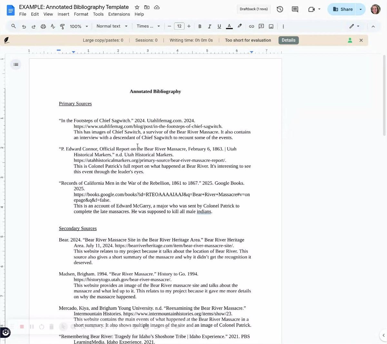The width and height of the screenshot is (387, 344).
Task: Select the Print icon
Action: pos(43,26)
